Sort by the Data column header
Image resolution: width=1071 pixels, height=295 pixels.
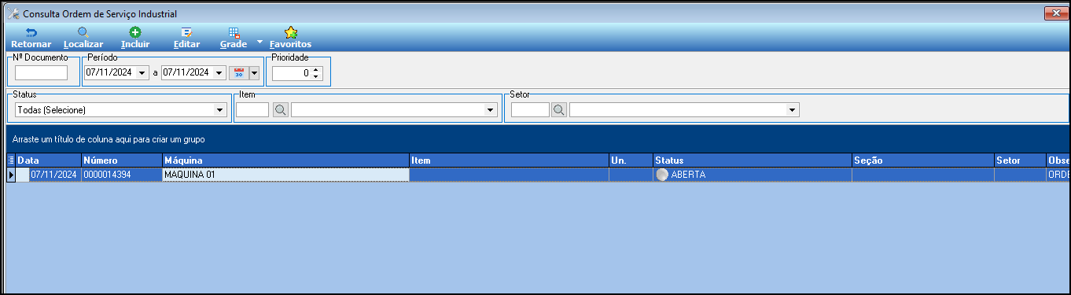[48, 160]
